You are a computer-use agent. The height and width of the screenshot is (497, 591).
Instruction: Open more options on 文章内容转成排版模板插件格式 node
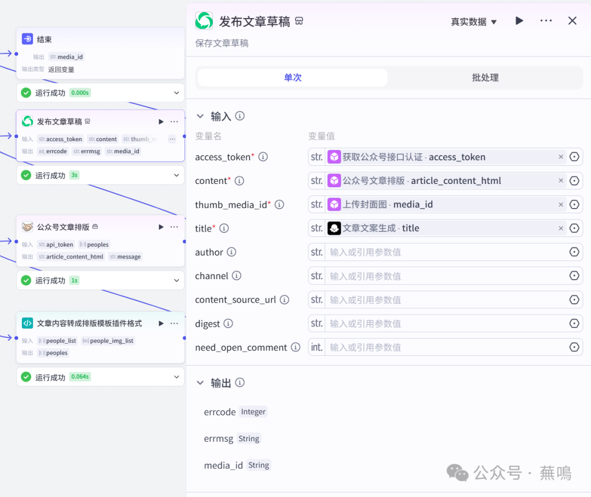[x=174, y=323]
